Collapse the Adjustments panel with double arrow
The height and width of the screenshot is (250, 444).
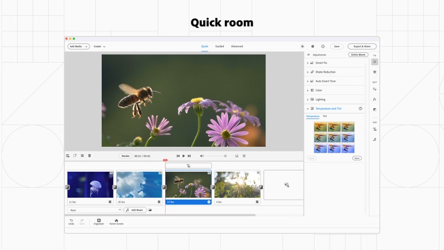[x=308, y=55]
